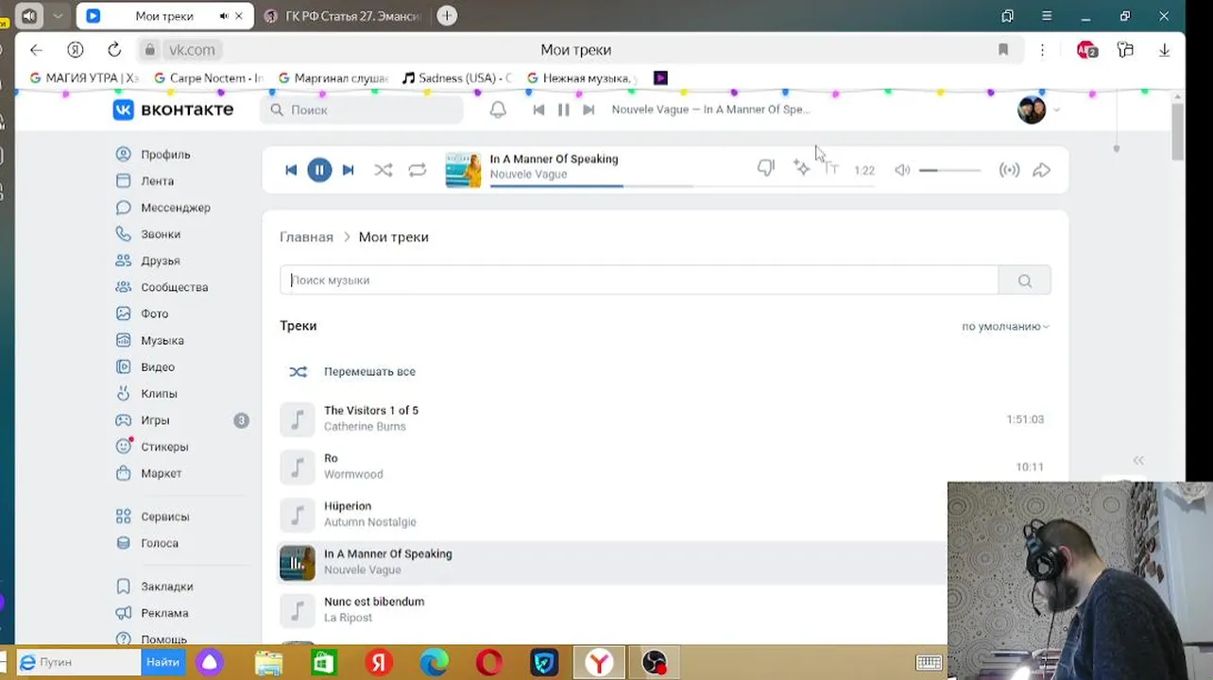Reload the page in the browser
The height and width of the screenshot is (680, 1213).
coord(114,50)
